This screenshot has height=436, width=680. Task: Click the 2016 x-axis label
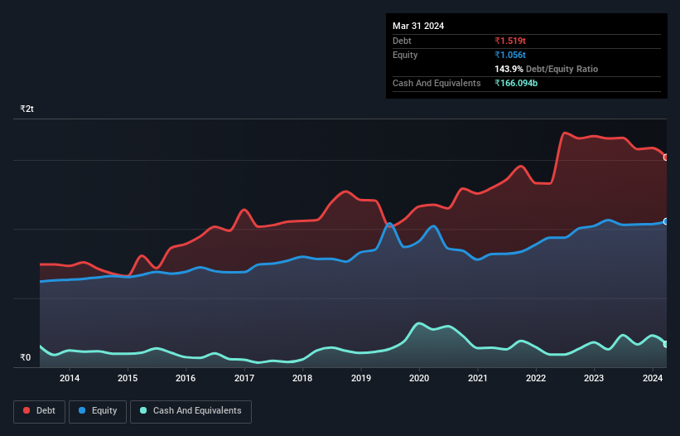186,378
